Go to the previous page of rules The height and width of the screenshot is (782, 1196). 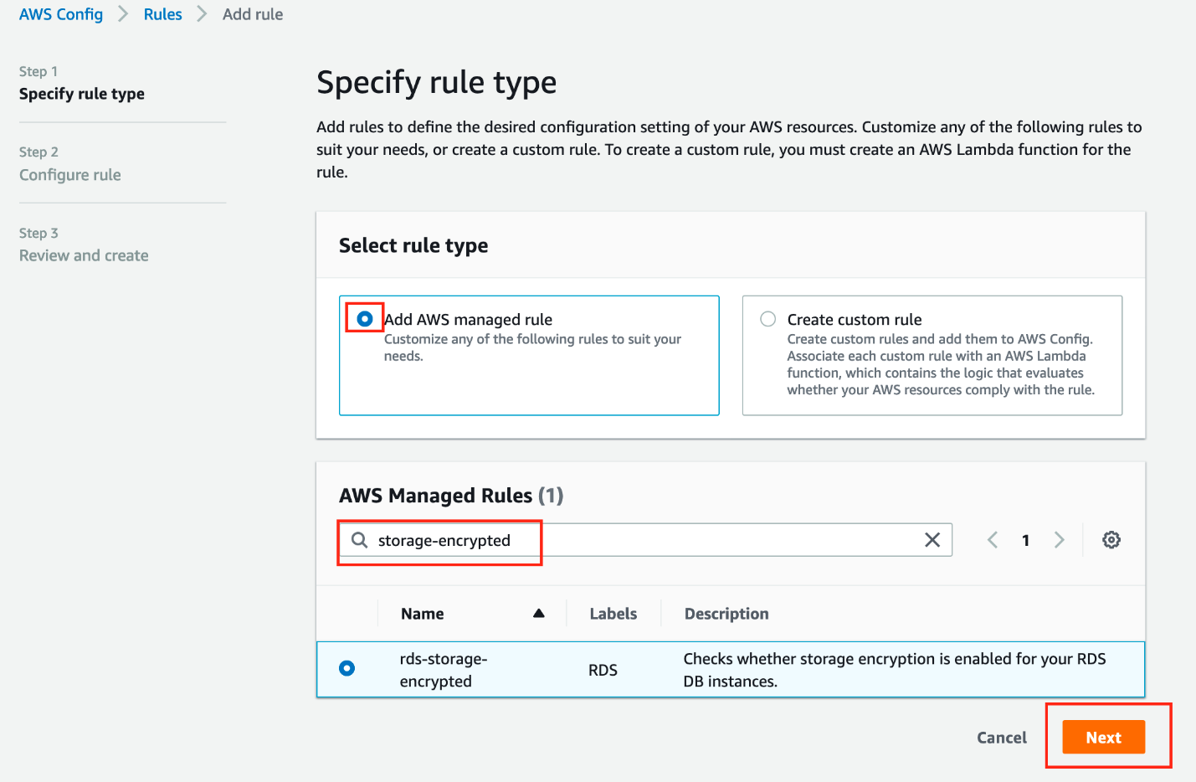[993, 540]
